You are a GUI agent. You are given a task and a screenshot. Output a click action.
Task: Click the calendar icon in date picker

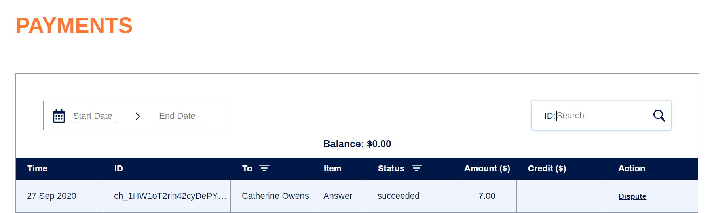coord(59,116)
